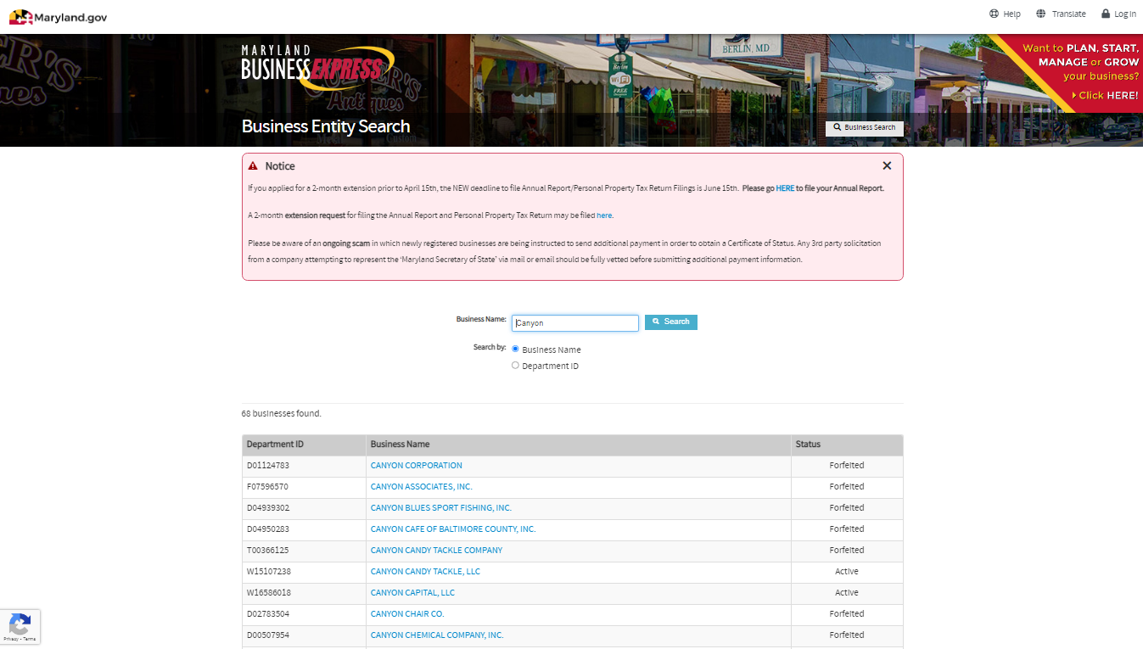Click Forfeited status of CANYON CHAIR CO.
This screenshot has width=1143, height=649.
coord(847,614)
